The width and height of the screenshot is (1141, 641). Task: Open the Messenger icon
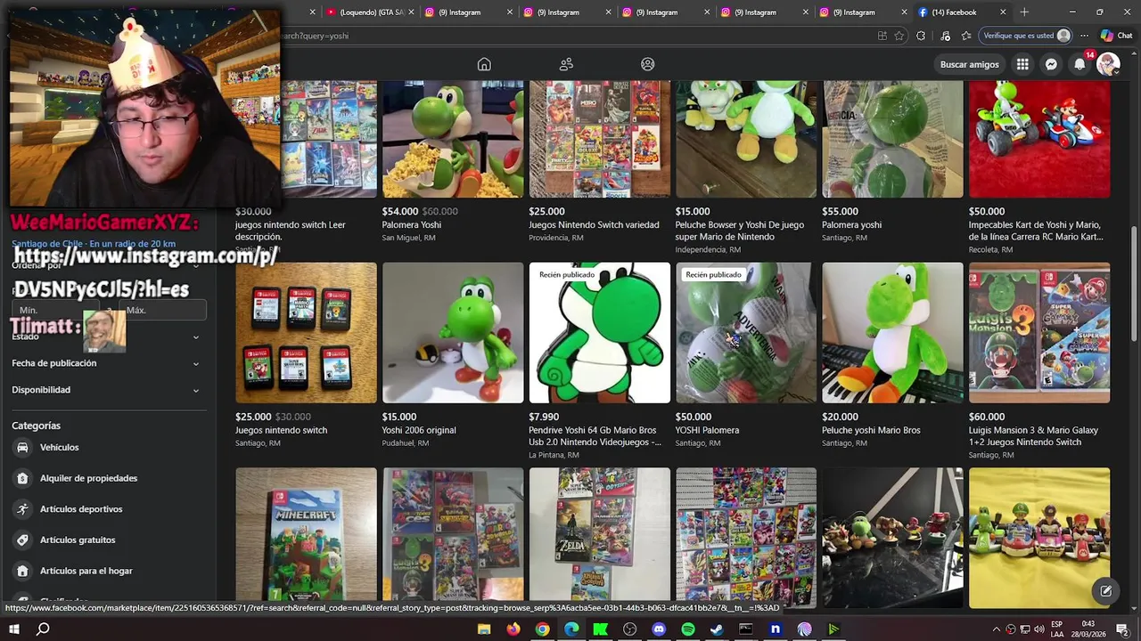[1051, 64]
